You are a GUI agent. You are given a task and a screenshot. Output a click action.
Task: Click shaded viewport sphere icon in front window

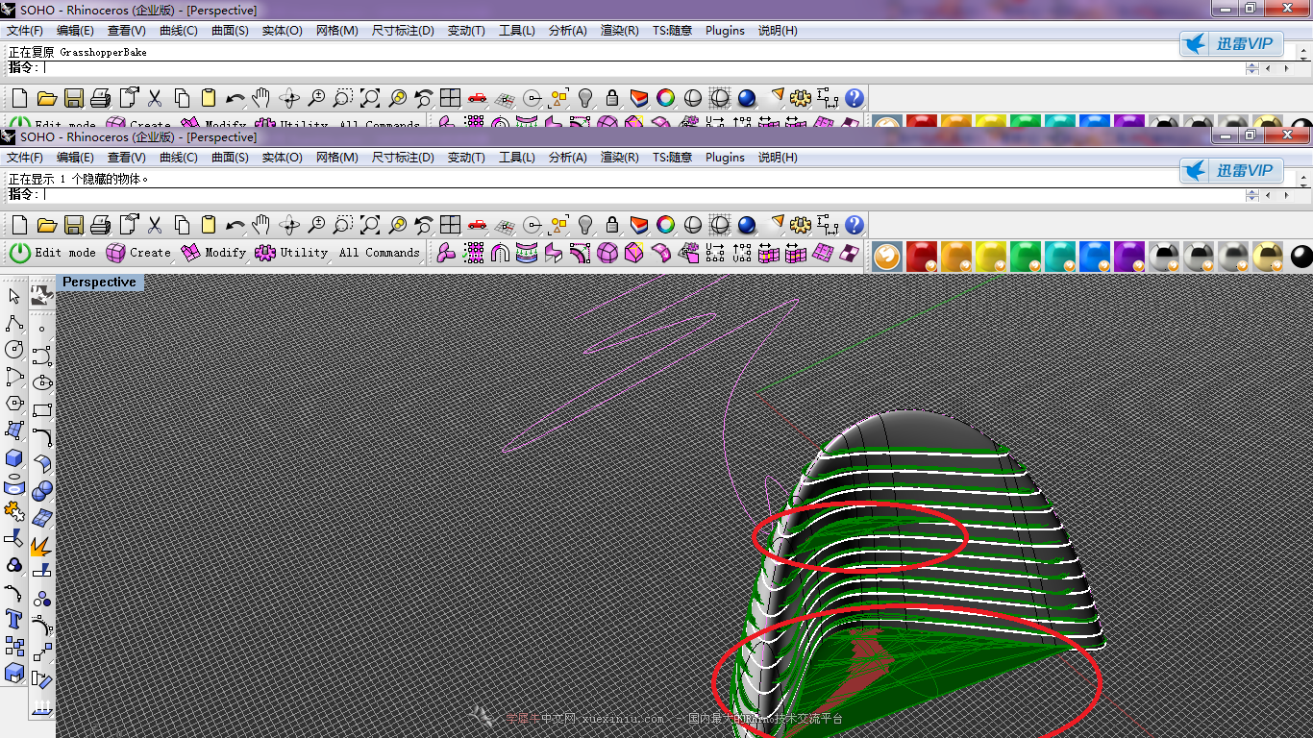click(x=693, y=225)
